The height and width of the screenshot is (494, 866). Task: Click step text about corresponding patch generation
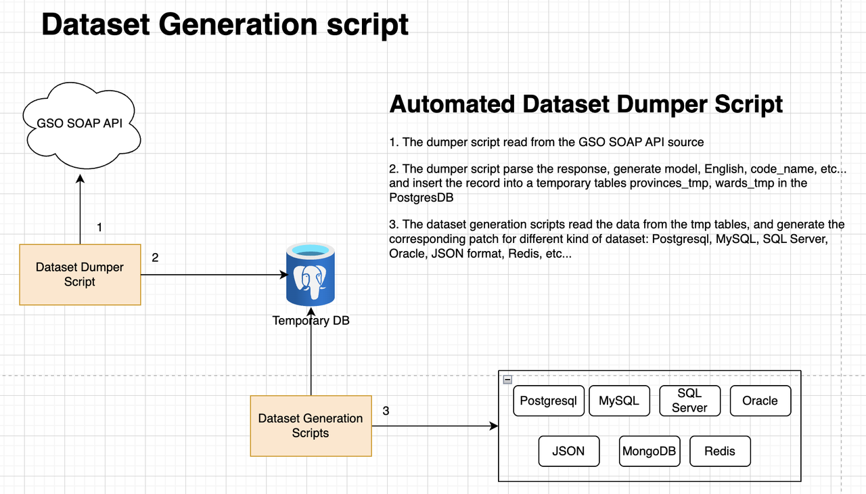(617, 240)
